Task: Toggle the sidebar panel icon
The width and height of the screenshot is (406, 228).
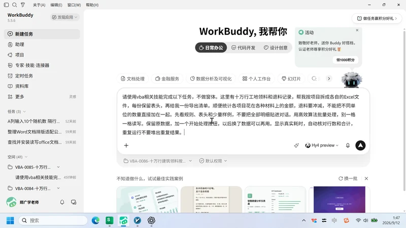Action: [x=7, y=5]
